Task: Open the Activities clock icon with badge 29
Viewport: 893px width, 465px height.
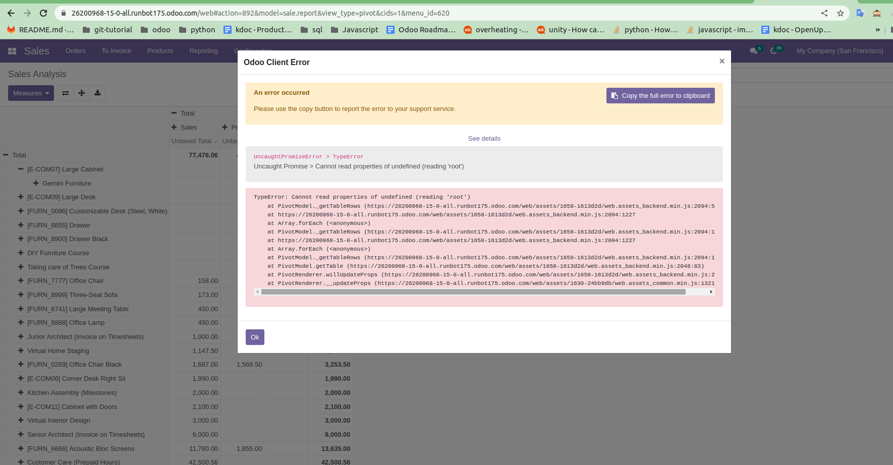Action: tap(773, 50)
